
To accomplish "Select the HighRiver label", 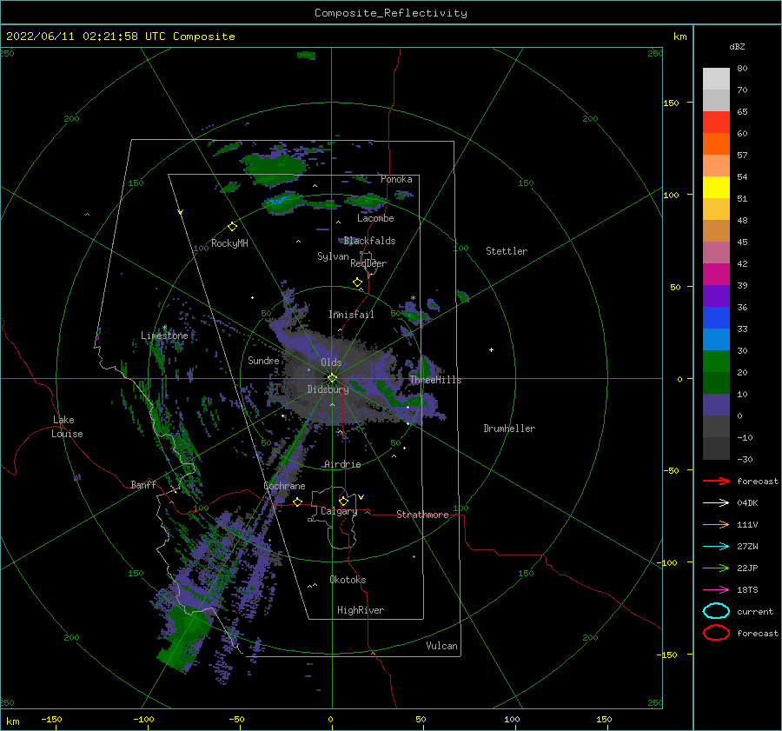I will 361,610.
